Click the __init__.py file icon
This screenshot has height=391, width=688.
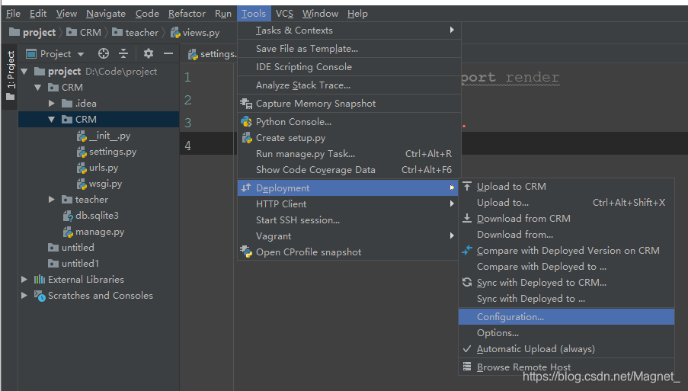pyautogui.click(x=82, y=136)
